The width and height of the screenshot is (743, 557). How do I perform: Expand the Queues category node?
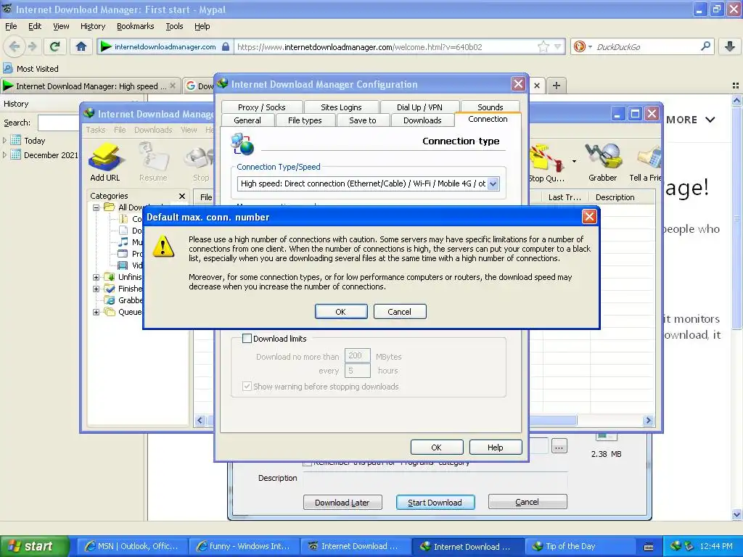(97, 312)
